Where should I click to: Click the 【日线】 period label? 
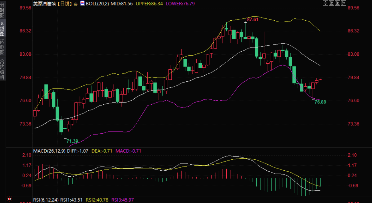tap(65, 4)
